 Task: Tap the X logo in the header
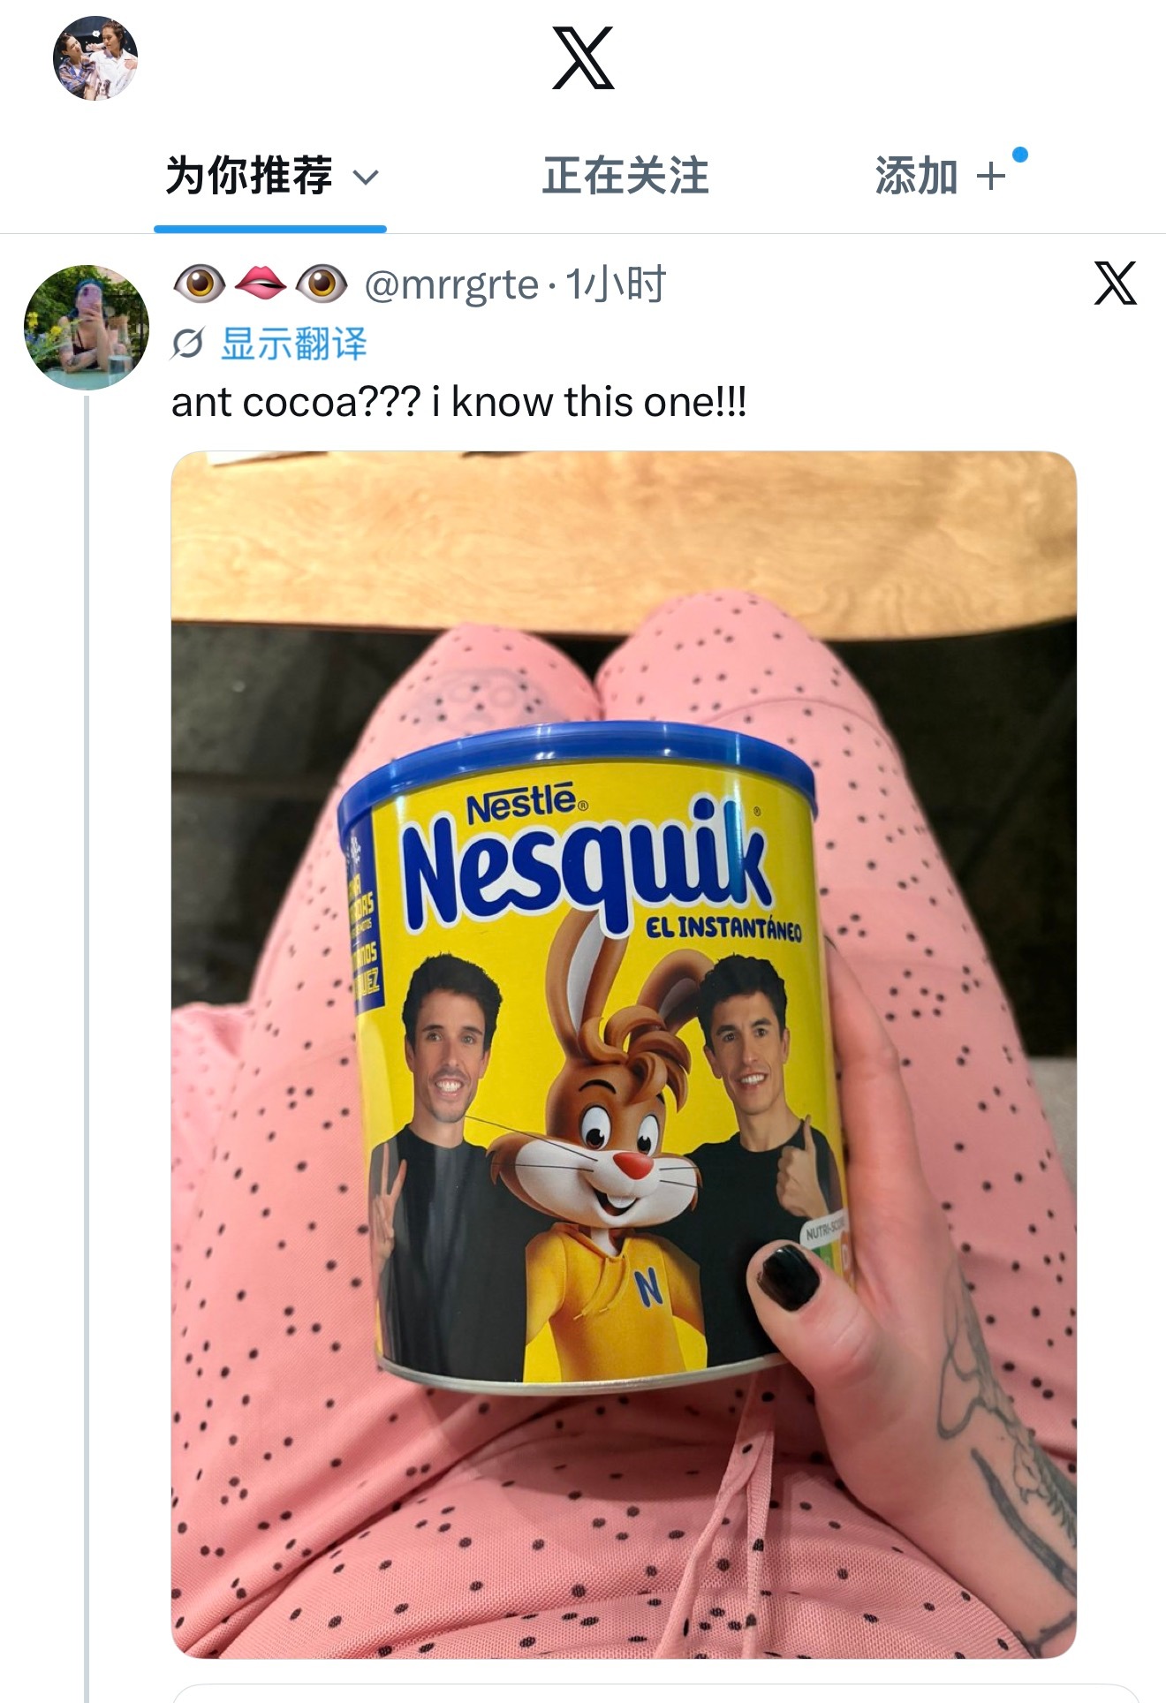tap(583, 58)
